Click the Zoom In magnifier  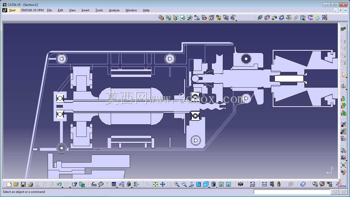tap(177, 184)
